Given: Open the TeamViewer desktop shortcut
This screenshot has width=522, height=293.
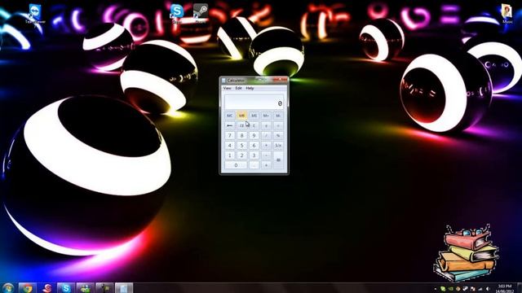Looking at the screenshot, I should 35,14.
